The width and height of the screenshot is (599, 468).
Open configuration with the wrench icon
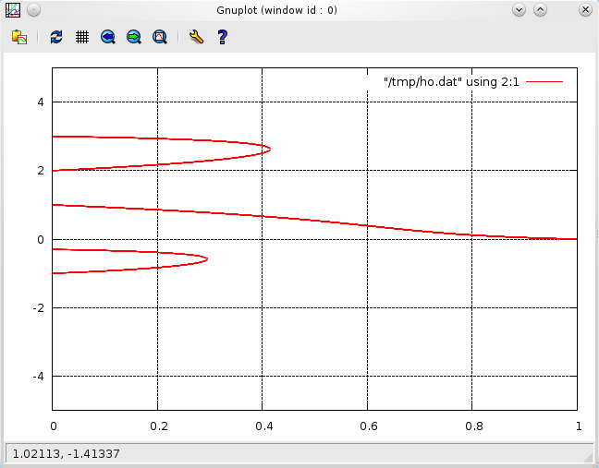click(195, 37)
